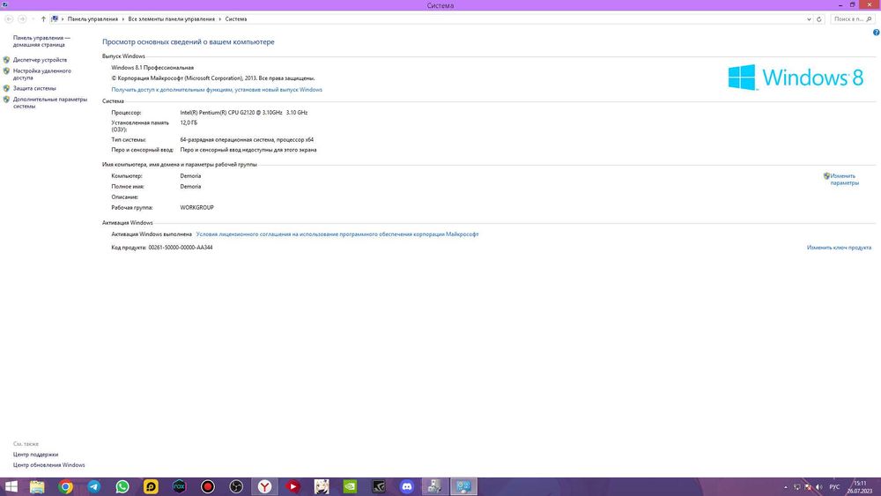This screenshot has height=496, width=881.
Task: Open the red record-button app in the taskbar
Action: point(208,486)
